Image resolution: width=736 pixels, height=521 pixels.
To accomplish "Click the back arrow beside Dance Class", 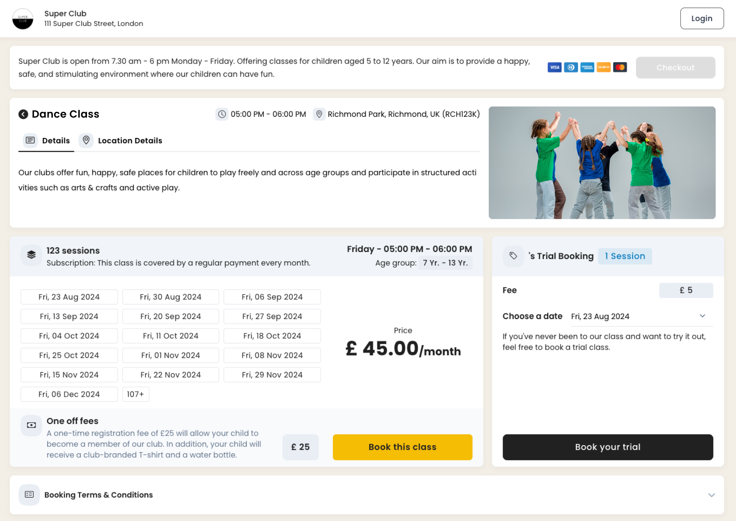I will coord(23,114).
